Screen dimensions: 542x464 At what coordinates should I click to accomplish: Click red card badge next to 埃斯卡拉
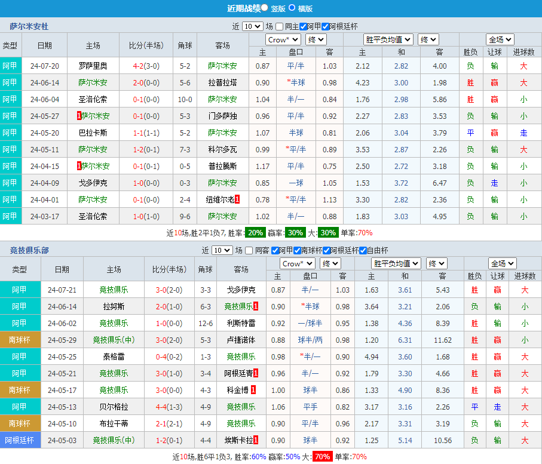pos(256,440)
